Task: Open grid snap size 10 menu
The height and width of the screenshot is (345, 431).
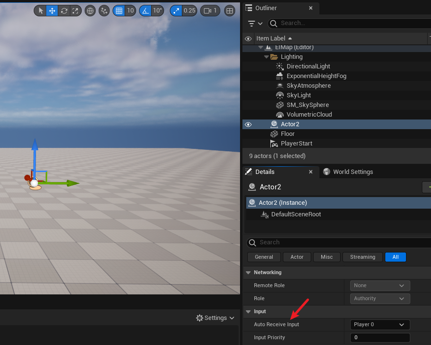Action: pyautogui.click(x=130, y=11)
